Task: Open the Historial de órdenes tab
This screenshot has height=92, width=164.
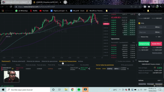Action: 33,61
